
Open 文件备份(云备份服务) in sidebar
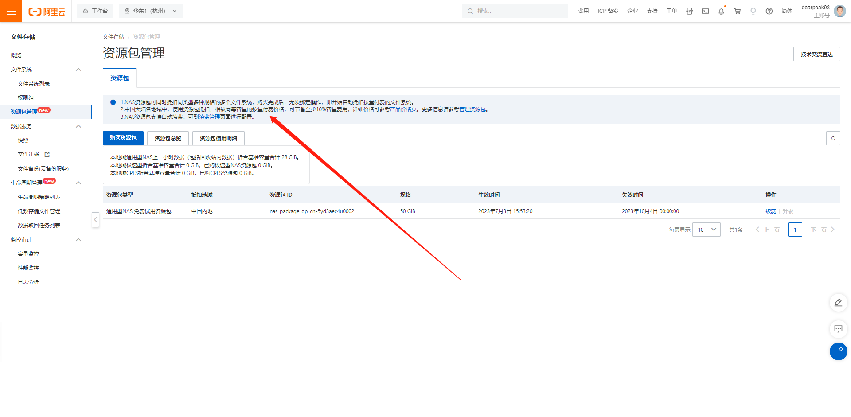43,169
